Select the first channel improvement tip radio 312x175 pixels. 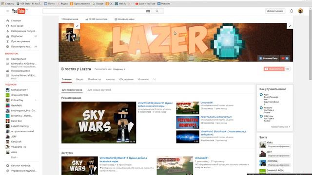point(261,95)
